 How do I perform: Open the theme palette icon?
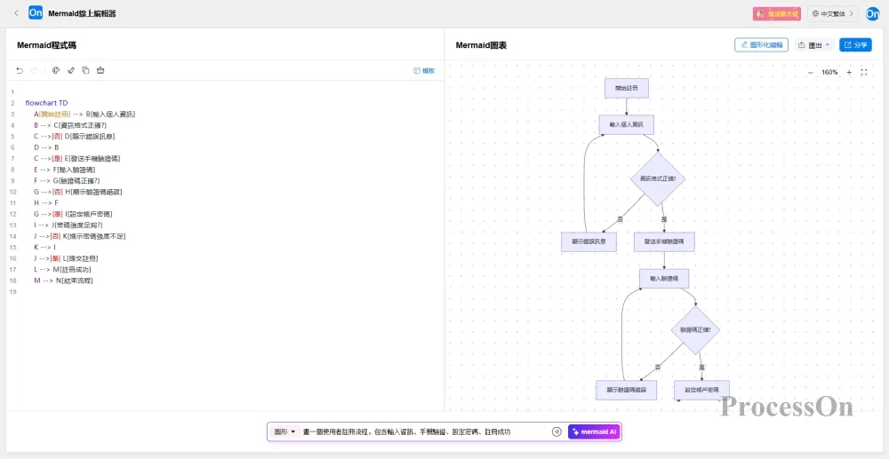tap(55, 70)
